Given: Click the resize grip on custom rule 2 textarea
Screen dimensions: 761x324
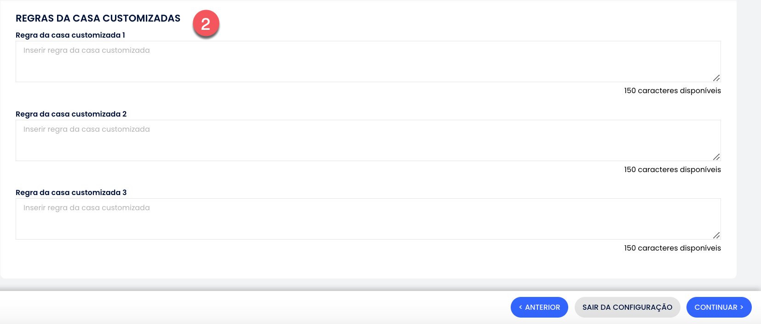Looking at the screenshot, I should (x=716, y=157).
